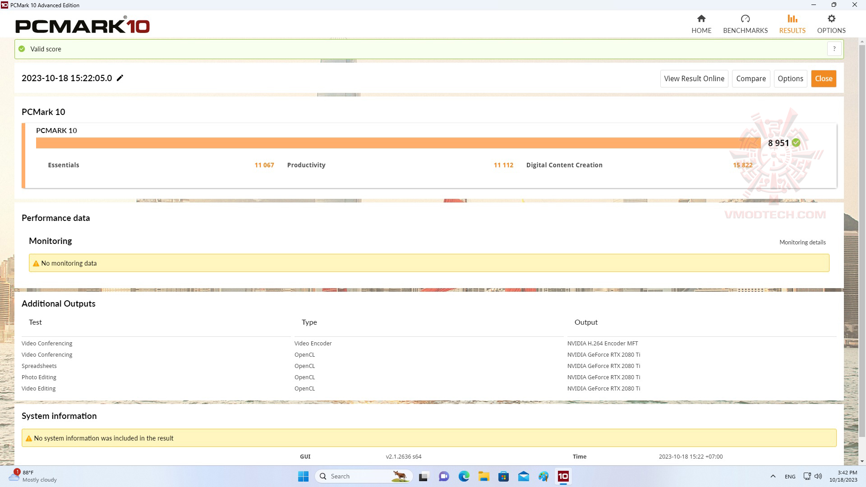The height and width of the screenshot is (487, 866).
Task: Open File Explorer from the taskbar
Action: tap(484, 476)
